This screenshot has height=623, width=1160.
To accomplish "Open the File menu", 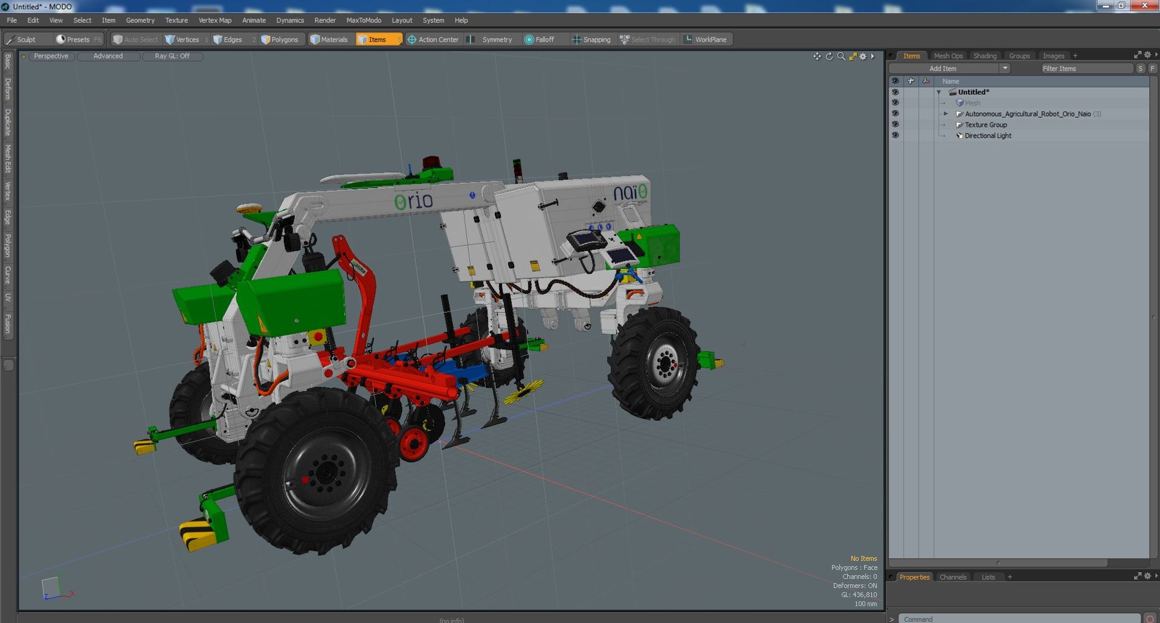I will point(12,20).
